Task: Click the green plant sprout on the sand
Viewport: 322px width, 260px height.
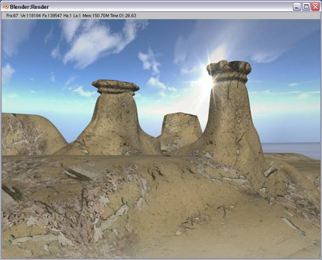Action: [126, 201]
